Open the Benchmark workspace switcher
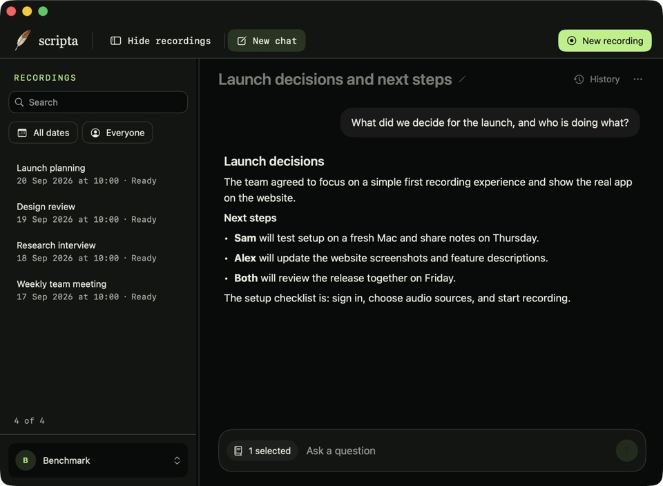This screenshot has height=486, width=663. pos(98,460)
